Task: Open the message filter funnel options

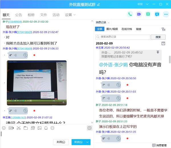Action: (x=163, y=29)
